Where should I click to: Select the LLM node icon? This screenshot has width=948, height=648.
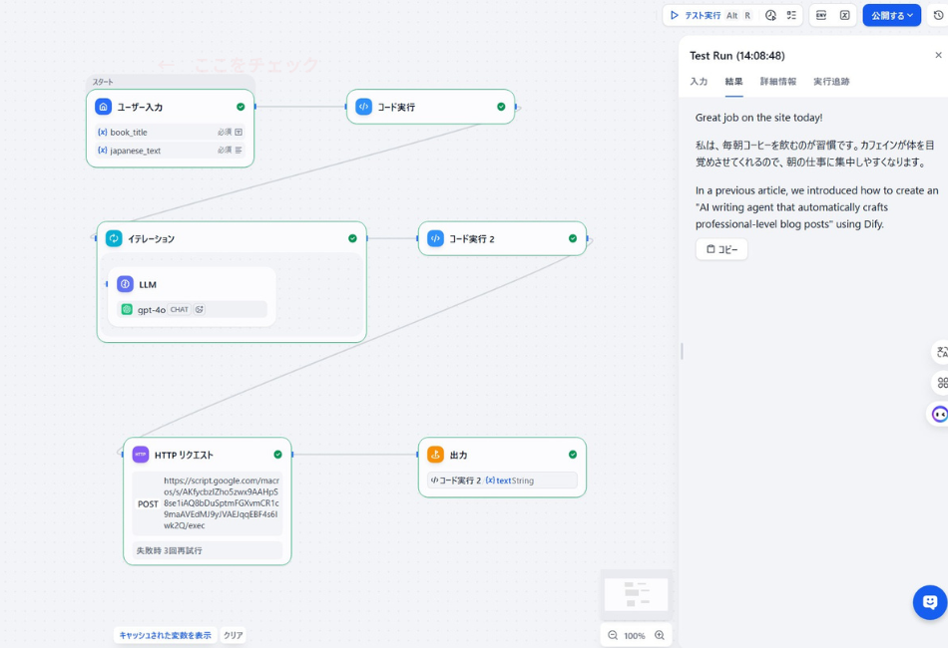coord(125,284)
